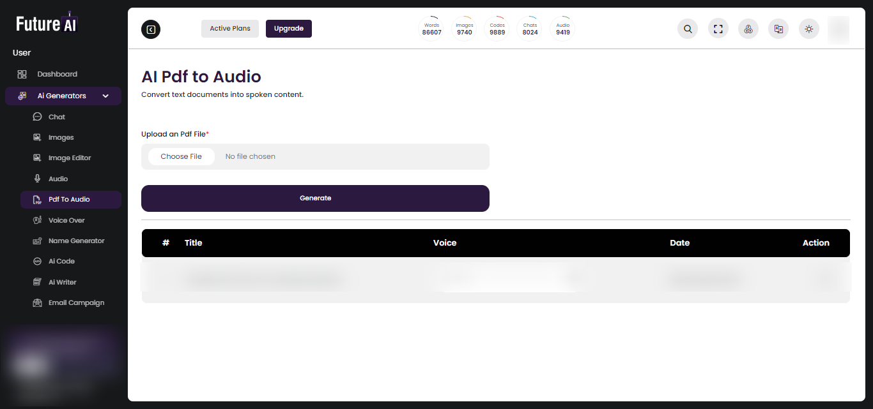Viewport: 873px width, 409px height.
Task: Collapse the Ai Generators menu chevron
Action: tap(105, 96)
